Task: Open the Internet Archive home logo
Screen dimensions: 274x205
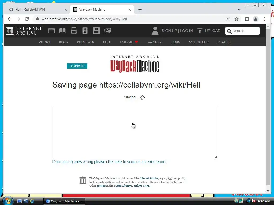Action: click(24, 31)
